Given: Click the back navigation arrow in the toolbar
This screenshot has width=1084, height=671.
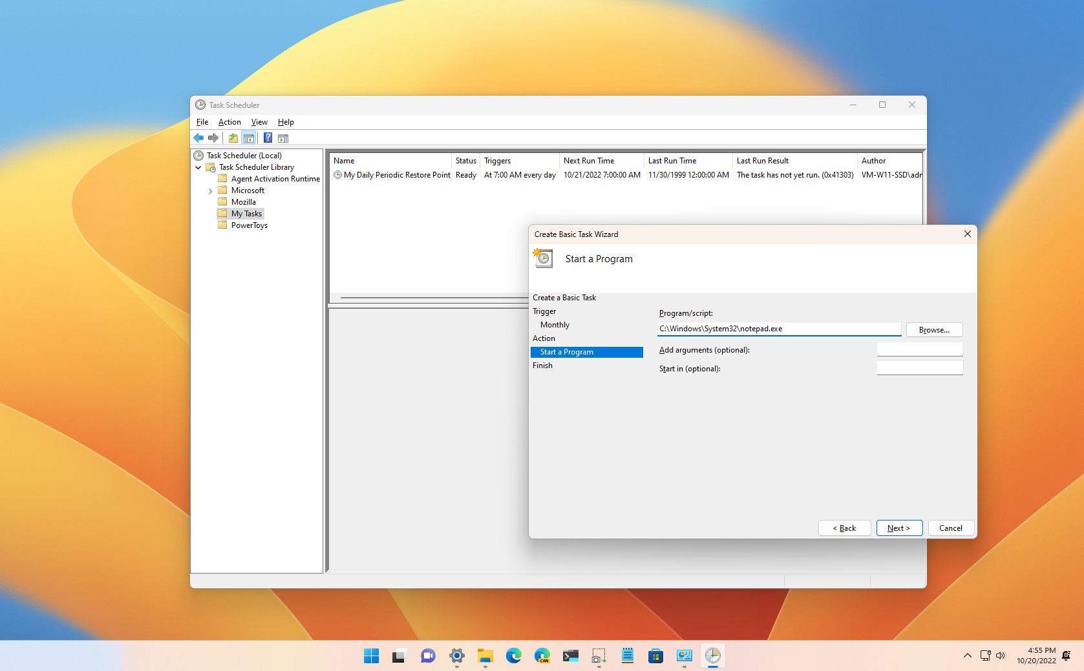Looking at the screenshot, I should [198, 138].
